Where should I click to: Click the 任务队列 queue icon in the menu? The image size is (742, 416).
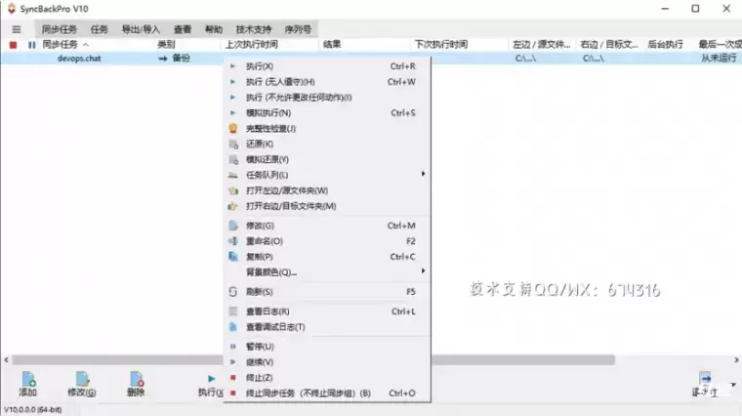232,175
